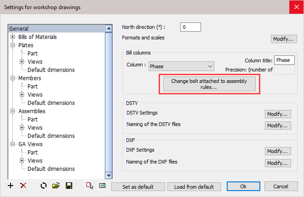Select Part under GA Views

coord(33,153)
